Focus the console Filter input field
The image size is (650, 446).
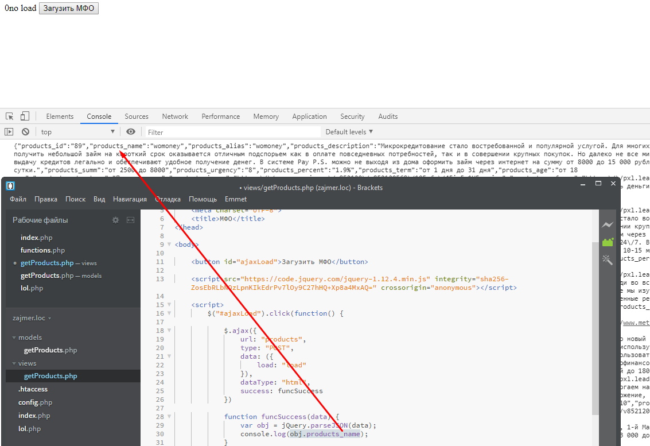click(x=233, y=133)
